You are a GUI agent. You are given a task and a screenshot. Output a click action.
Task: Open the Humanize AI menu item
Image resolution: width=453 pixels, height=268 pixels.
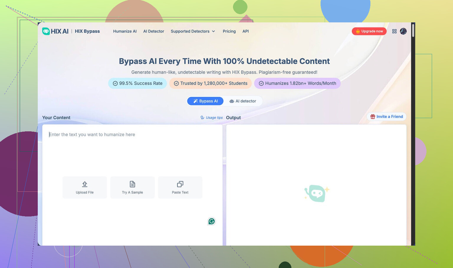point(125,31)
